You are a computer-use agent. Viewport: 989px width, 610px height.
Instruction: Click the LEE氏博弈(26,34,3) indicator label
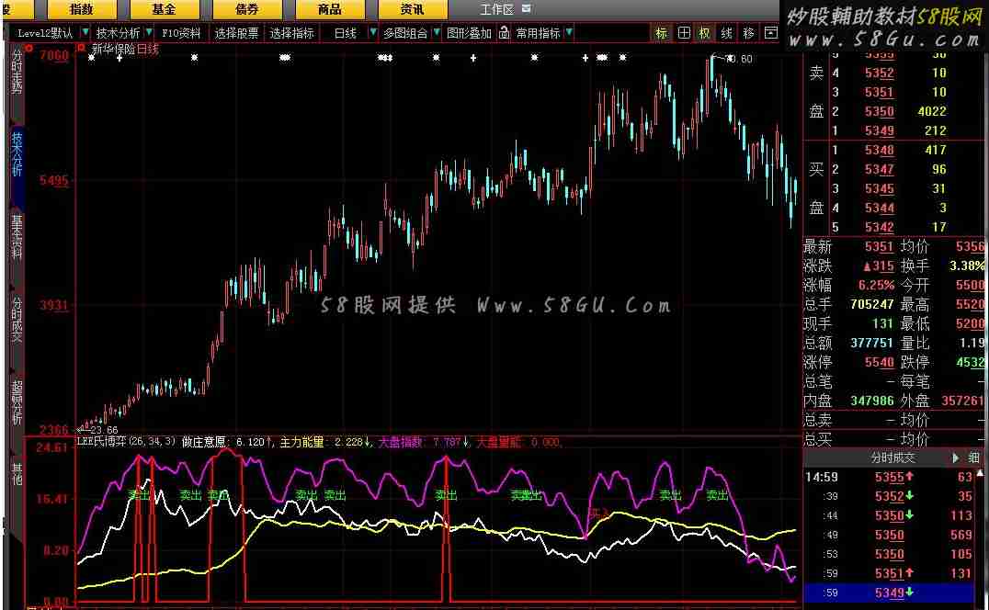pyautogui.click(x=126, y=442)
